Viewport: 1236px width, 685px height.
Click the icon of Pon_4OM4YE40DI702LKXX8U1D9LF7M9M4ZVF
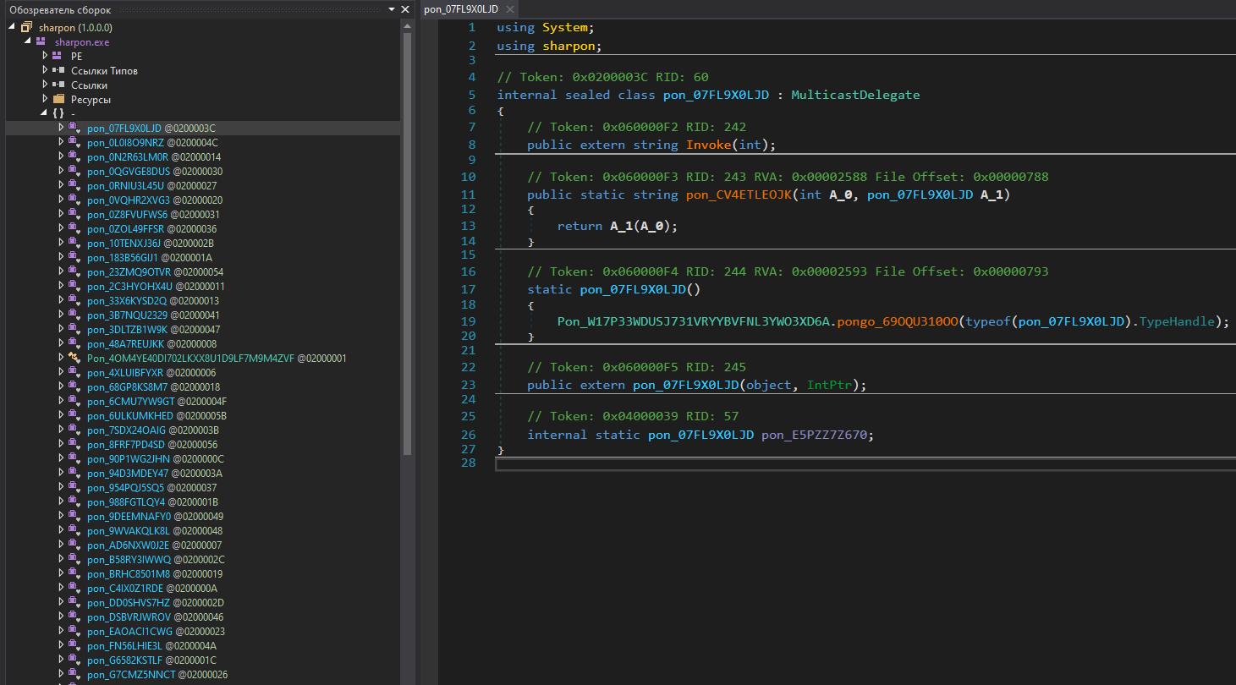[x=74, y=358]
